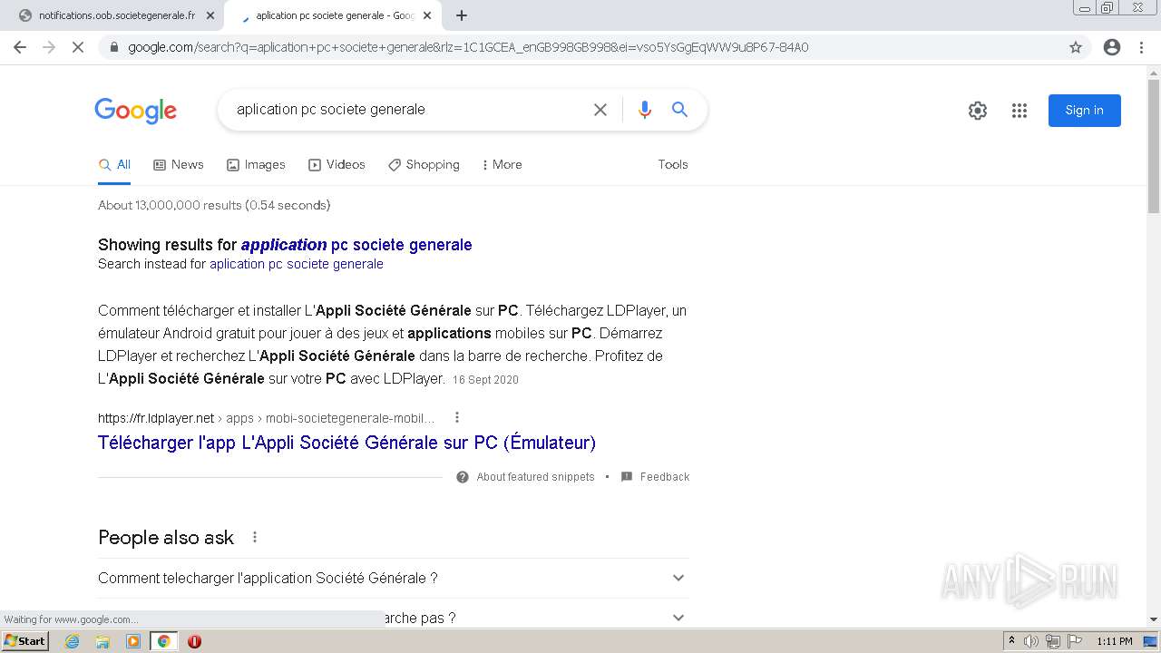
Task: Open 'Télécharger l'app L'Appli Société Générale sur PC'
Action: click(x=346, y=443)
